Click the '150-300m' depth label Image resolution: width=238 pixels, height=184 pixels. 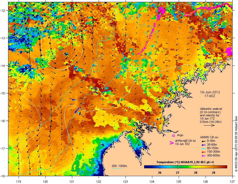[213, 152]
